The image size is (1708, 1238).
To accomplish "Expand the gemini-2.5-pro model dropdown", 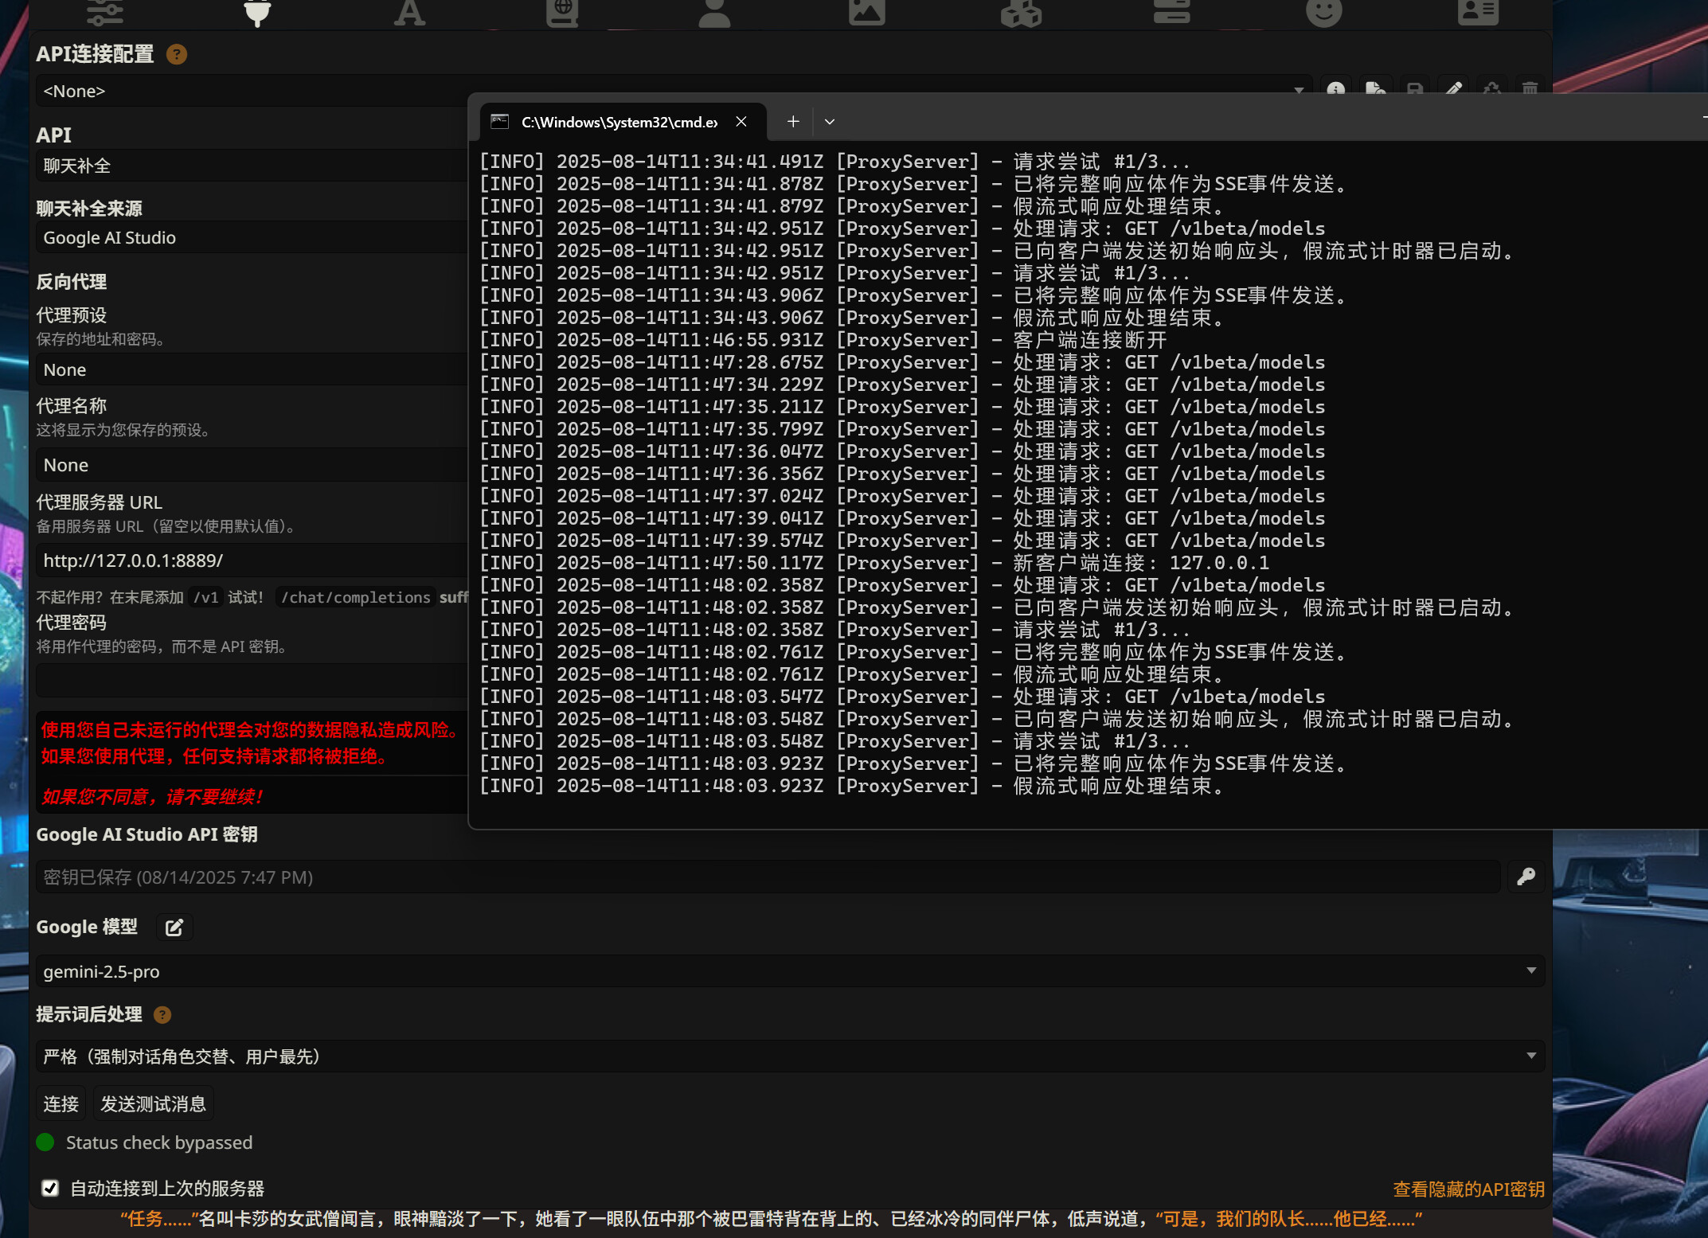I will (788, 971).
